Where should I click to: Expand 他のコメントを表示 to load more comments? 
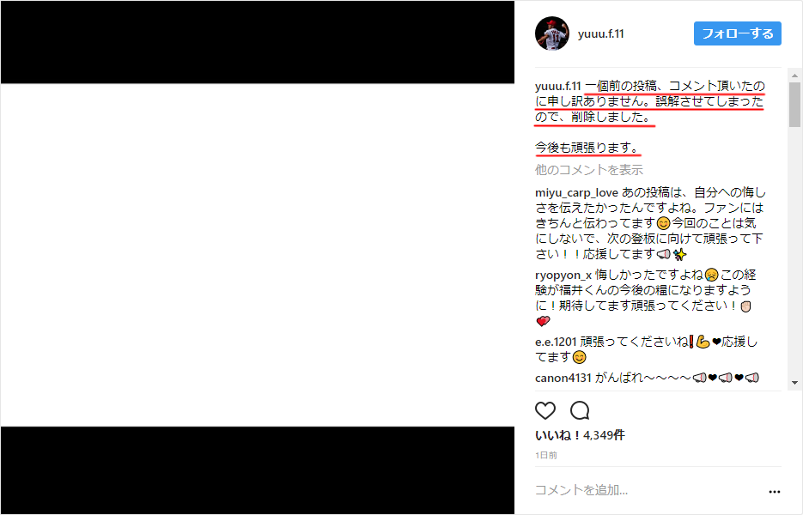point(588,169)
